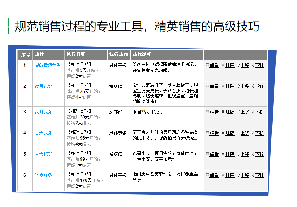Click 编辑 link for row 2

click(x=214, y=86)
